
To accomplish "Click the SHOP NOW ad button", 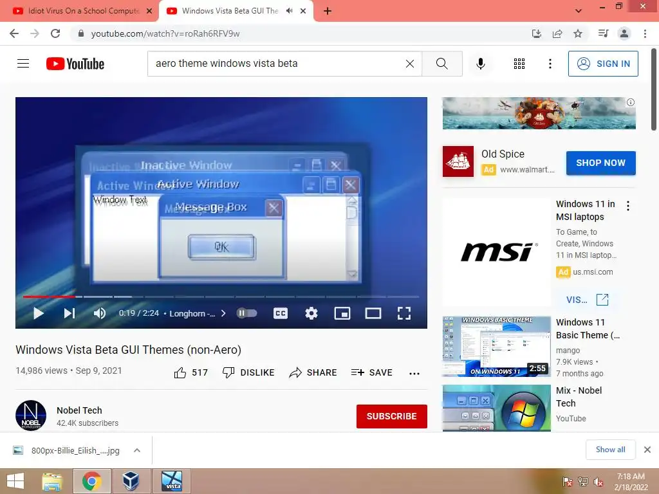I will [600, 163].
